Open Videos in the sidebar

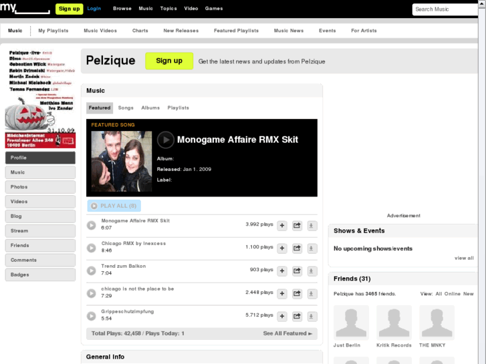click(x=40, y=201)
